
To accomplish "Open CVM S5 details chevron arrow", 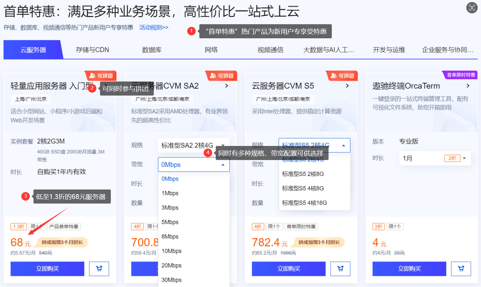I will (347, 86).
